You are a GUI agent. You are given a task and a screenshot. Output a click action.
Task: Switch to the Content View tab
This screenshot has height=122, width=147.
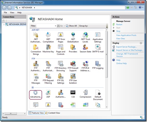pyautogui.click(x=53, y=113)
